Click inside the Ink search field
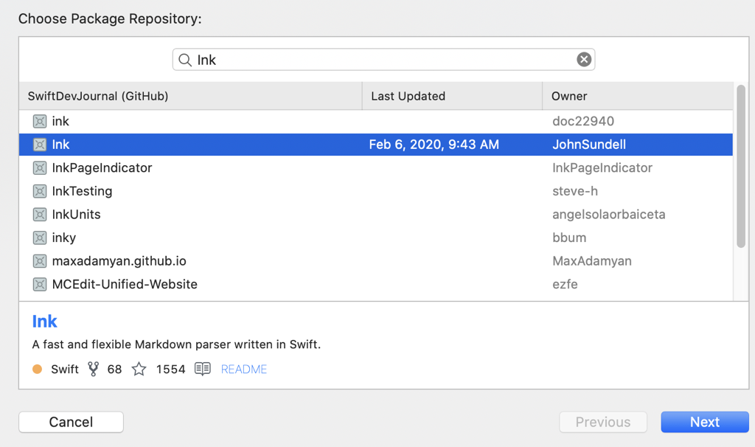Image resolution: width=755 pixels, height=447 pixels. (x=383, y=60)
